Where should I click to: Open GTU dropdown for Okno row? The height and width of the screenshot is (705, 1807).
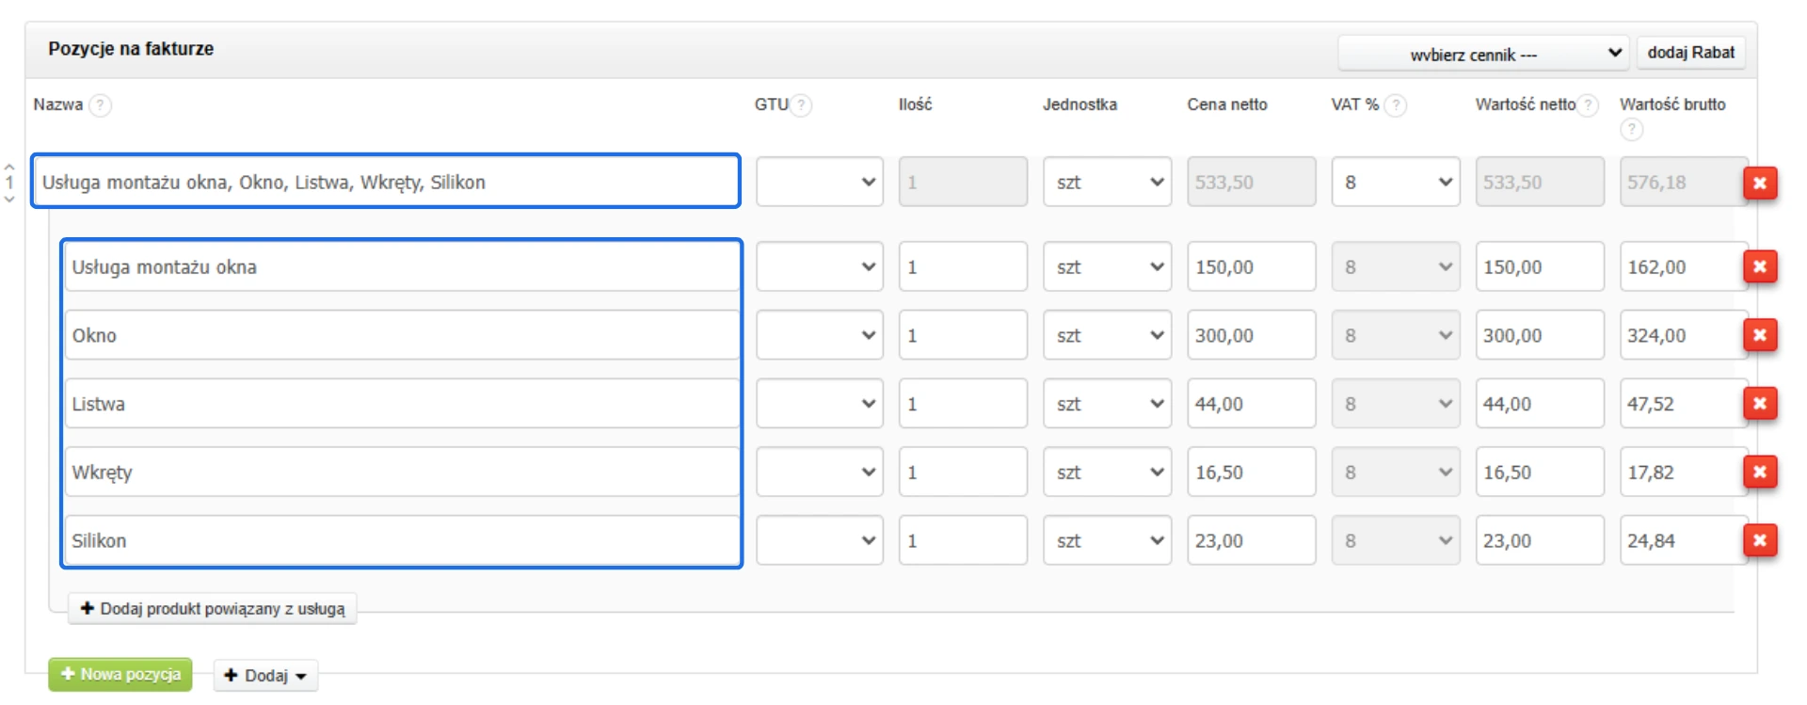pyautogui.click(x=819, y=335)
